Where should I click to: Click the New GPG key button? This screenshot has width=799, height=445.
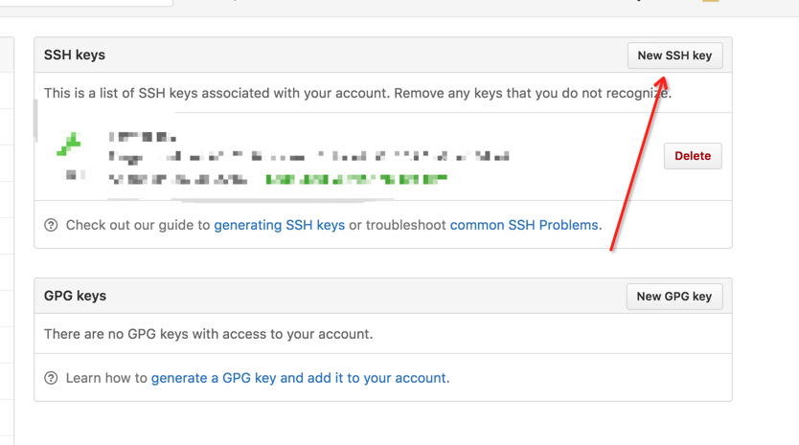pyautogui.click(x=674, y=297)
